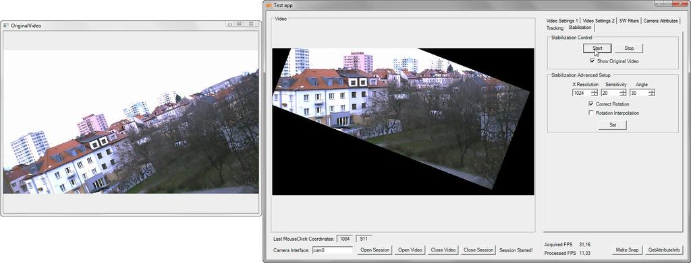Click the Angle value field
Viewport: 691px width, 263px height.
click(x=638, y=93)
